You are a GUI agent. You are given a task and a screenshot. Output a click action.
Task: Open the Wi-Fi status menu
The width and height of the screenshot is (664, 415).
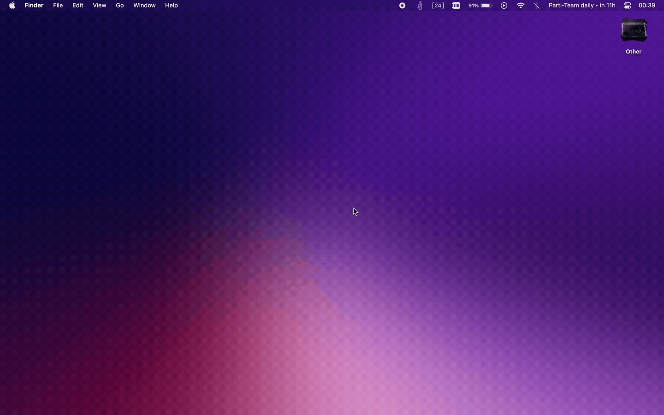point(521,6)
